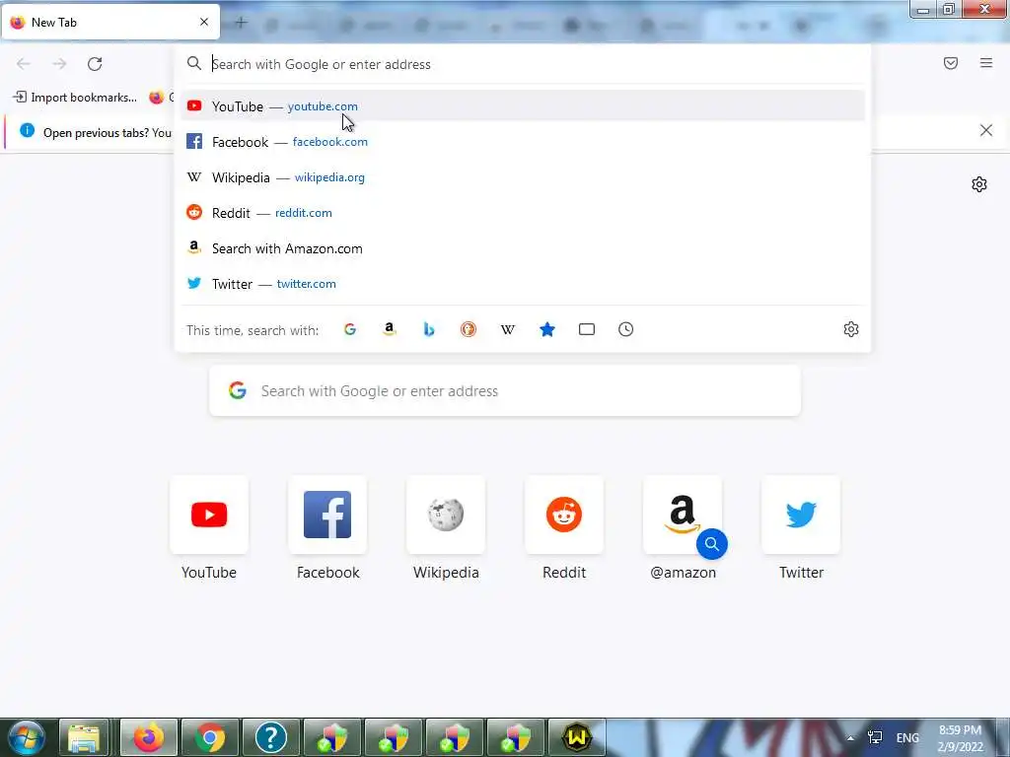Click Firefox icon in taskbar

149,737
